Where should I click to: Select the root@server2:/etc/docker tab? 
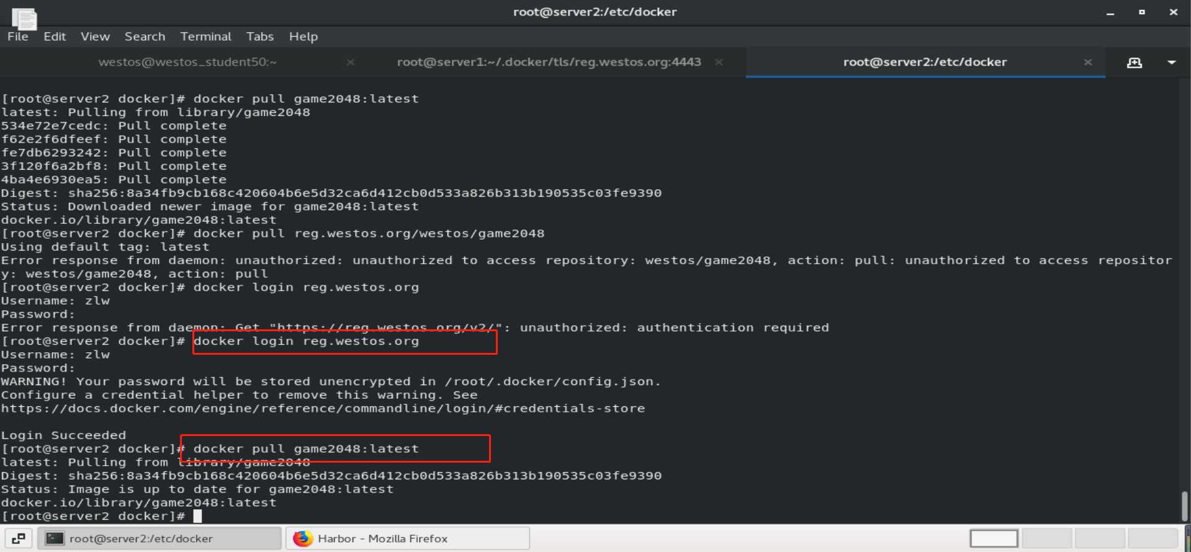[925, 62]
